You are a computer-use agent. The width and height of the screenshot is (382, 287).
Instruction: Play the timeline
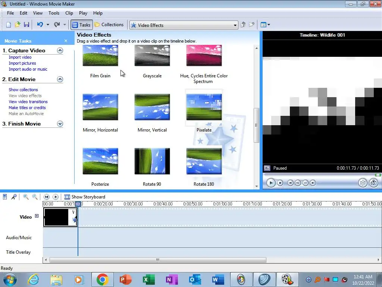point(56,197)
